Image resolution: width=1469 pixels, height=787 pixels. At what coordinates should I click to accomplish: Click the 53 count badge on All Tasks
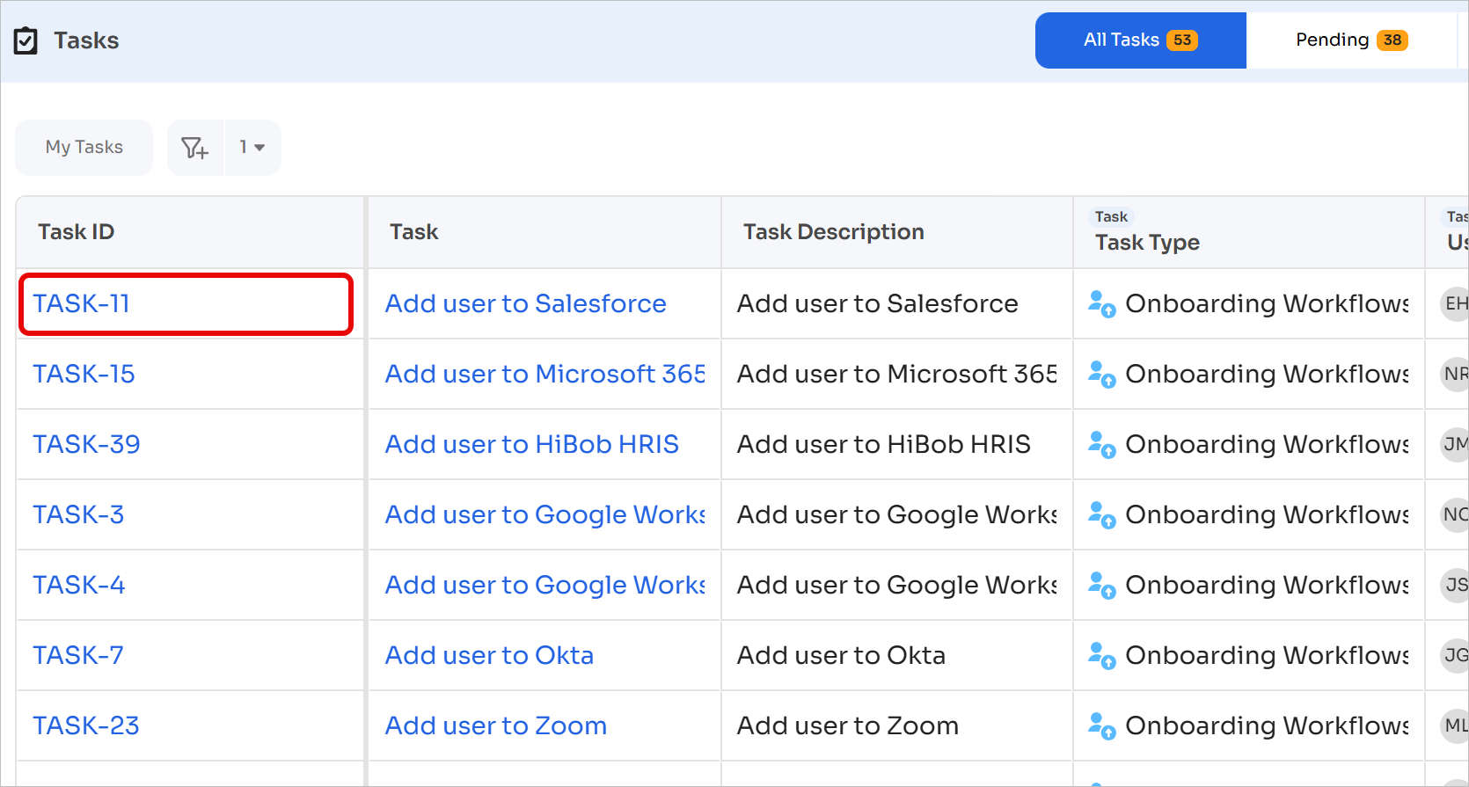click(1182, 40)
